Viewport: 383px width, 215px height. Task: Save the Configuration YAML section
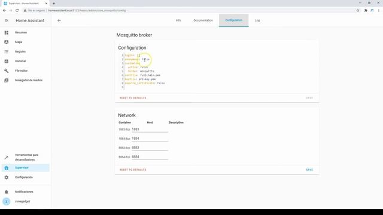pyautogui.click(x=309, y=98)
